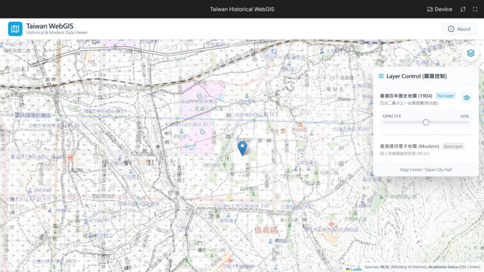The image size is (484, 272).
Task: Click the blue location marker pin
Action: pos(242,148)
